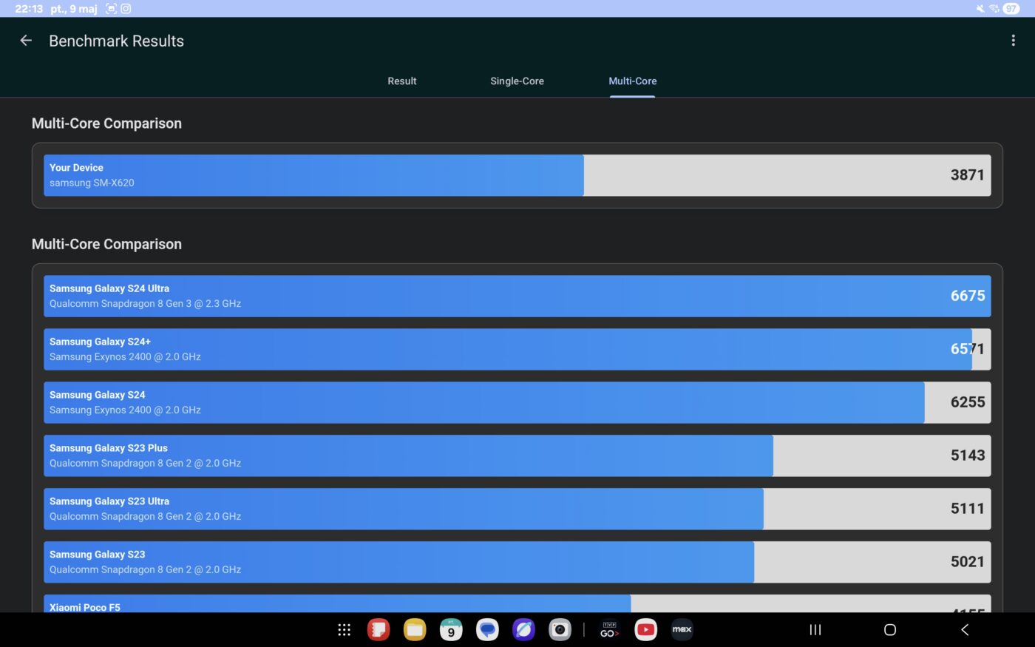Image resolution: width=1035 pixels, height=647 pixels.
Task: Click the Samsung Galaxy S23 Ultra label
Action: (x=109, y=501)
